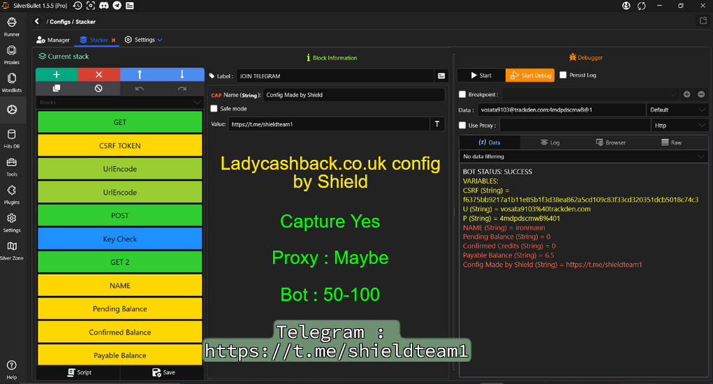Add a breakpoint with the plus icon
The height and width of the screenshot is (384, 713).
686,94
